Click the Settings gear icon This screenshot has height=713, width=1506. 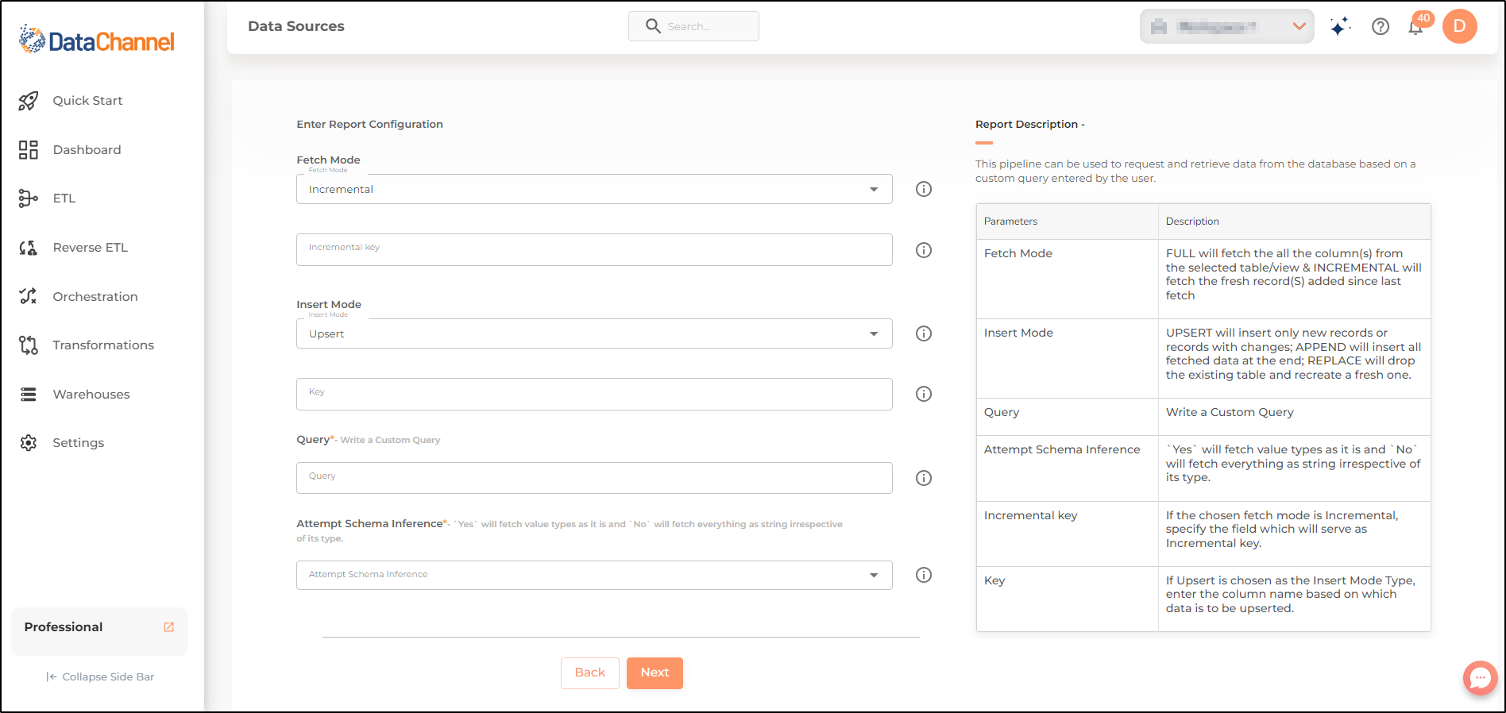pos(29,443)
